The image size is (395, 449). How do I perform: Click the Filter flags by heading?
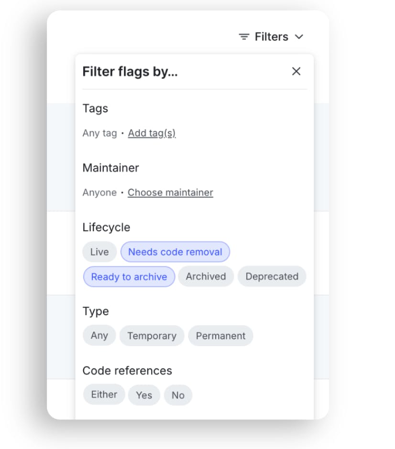tap(130, 72)
